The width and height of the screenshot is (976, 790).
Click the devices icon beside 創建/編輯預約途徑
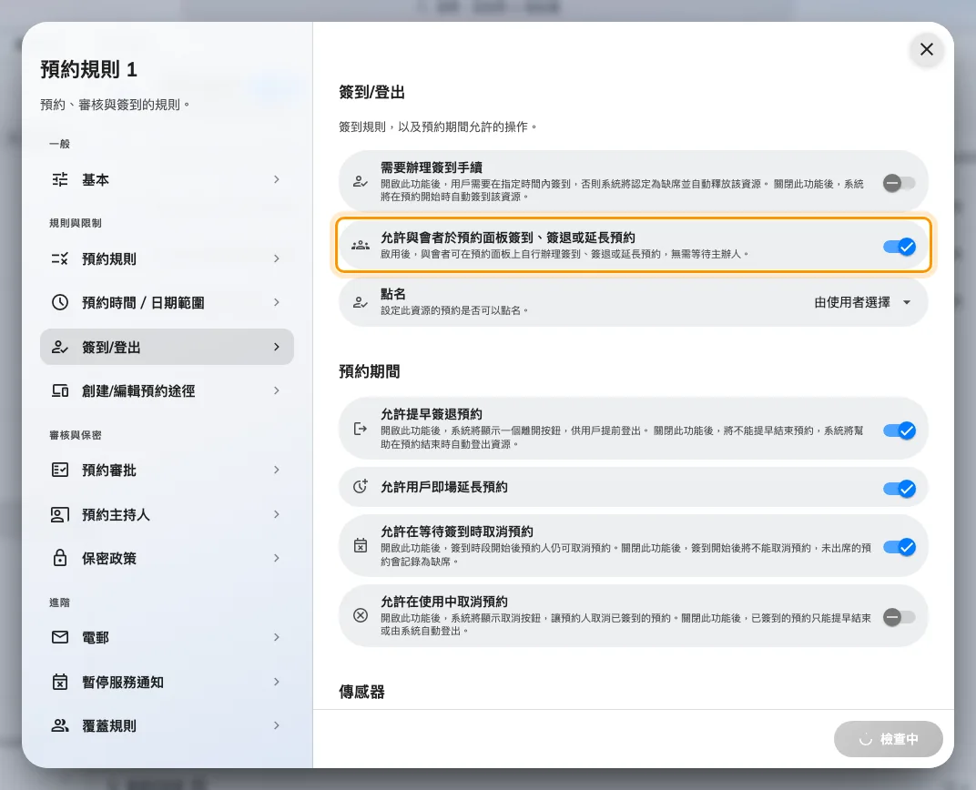(x=60, y=390)
